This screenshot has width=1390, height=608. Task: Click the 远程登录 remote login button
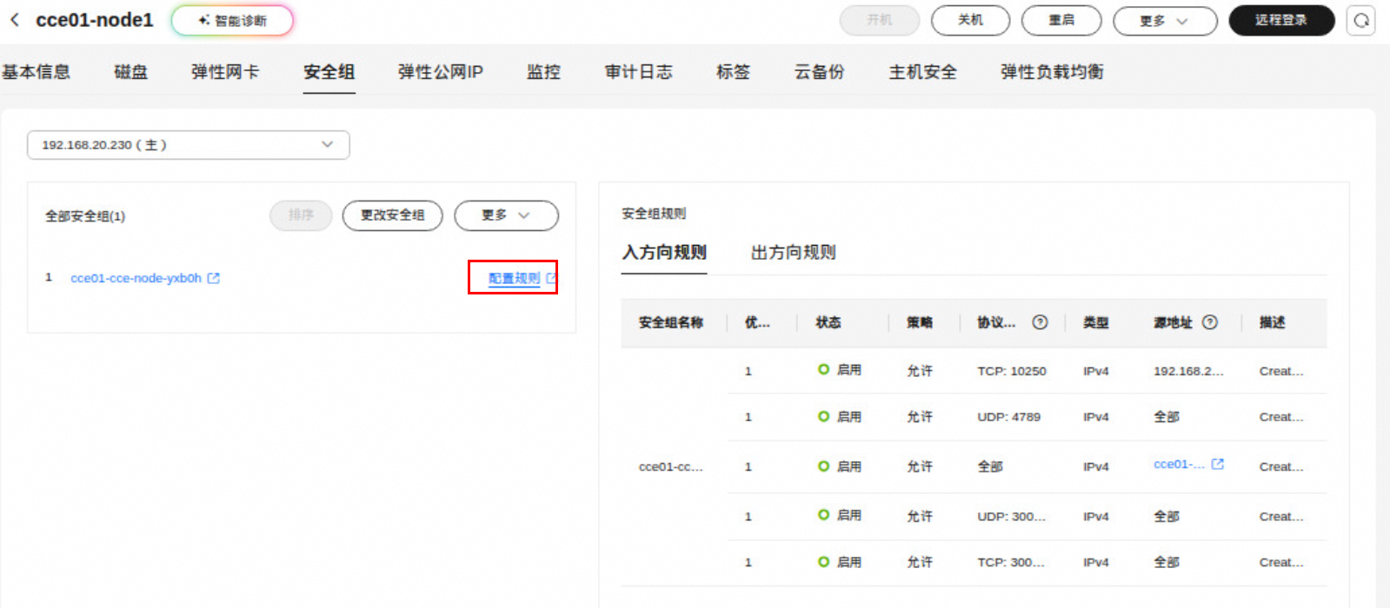(x=1281, y=20)
